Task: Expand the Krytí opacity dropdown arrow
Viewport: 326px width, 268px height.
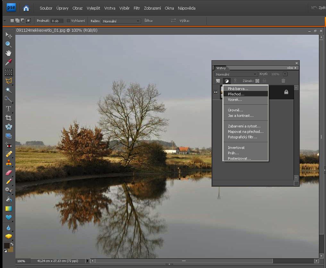Action: click(x=285, y=74)
